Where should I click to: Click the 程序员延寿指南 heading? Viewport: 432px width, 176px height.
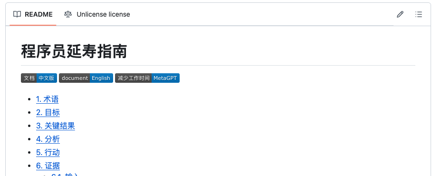coord(74,51)
